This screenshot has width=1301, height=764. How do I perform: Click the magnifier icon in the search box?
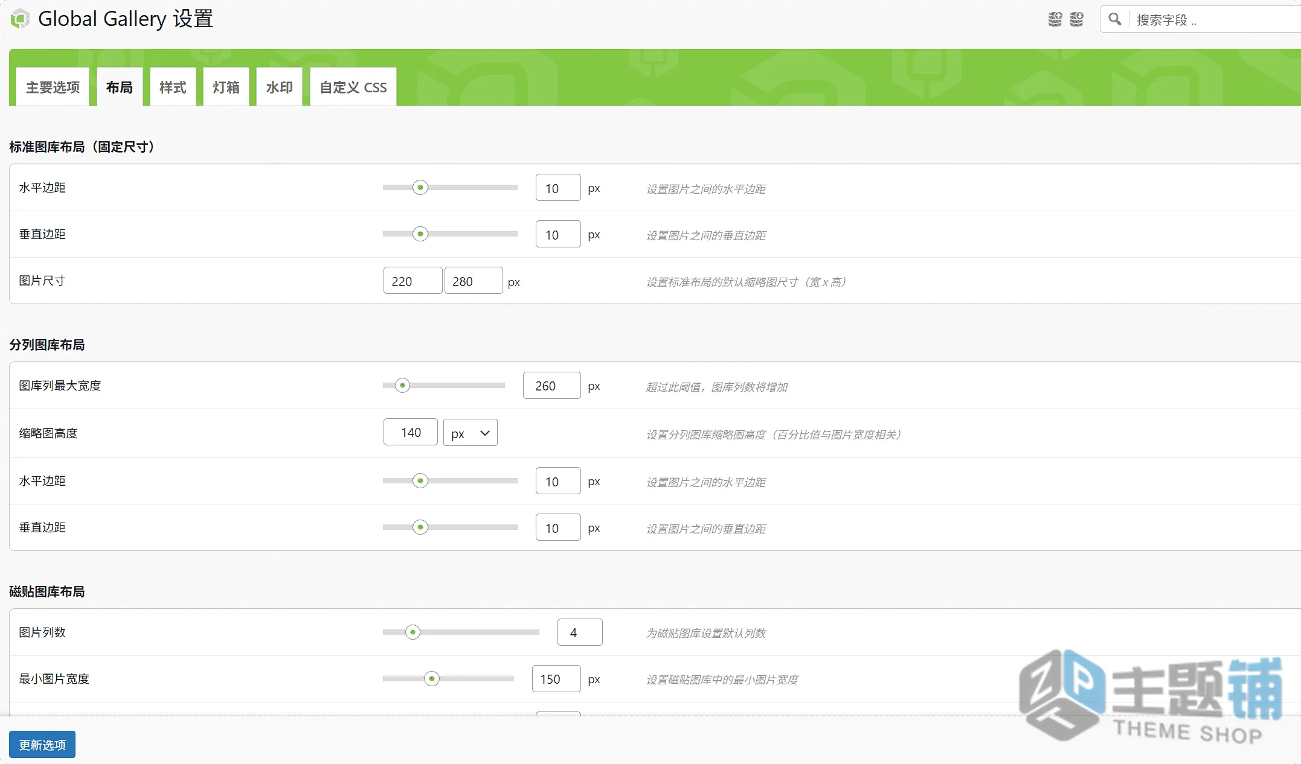coord(1115,19)
